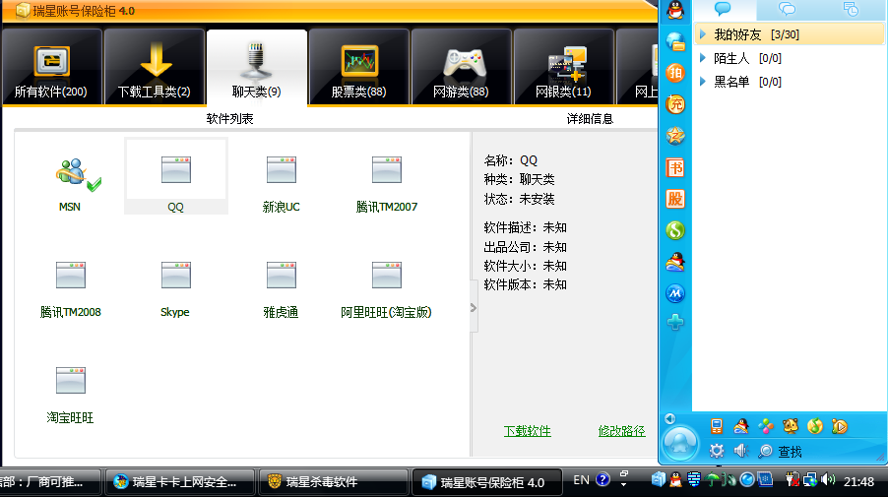This screenshot has width=888, height=497.
Task: Switch to QQ groups tab (double bubble)
Action: click(788, 9)
